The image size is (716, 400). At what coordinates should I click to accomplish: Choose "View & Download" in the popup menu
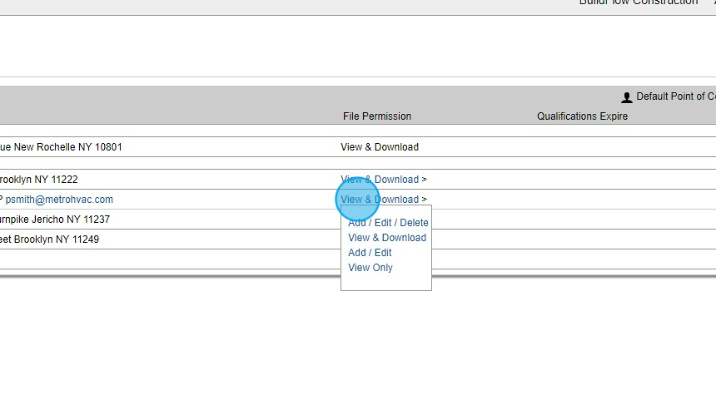pyautogui.click(x=387, y=238)
